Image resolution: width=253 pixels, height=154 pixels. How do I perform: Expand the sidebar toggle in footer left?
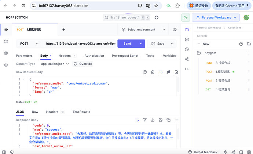pyautogui.click(x=4, y=152)
